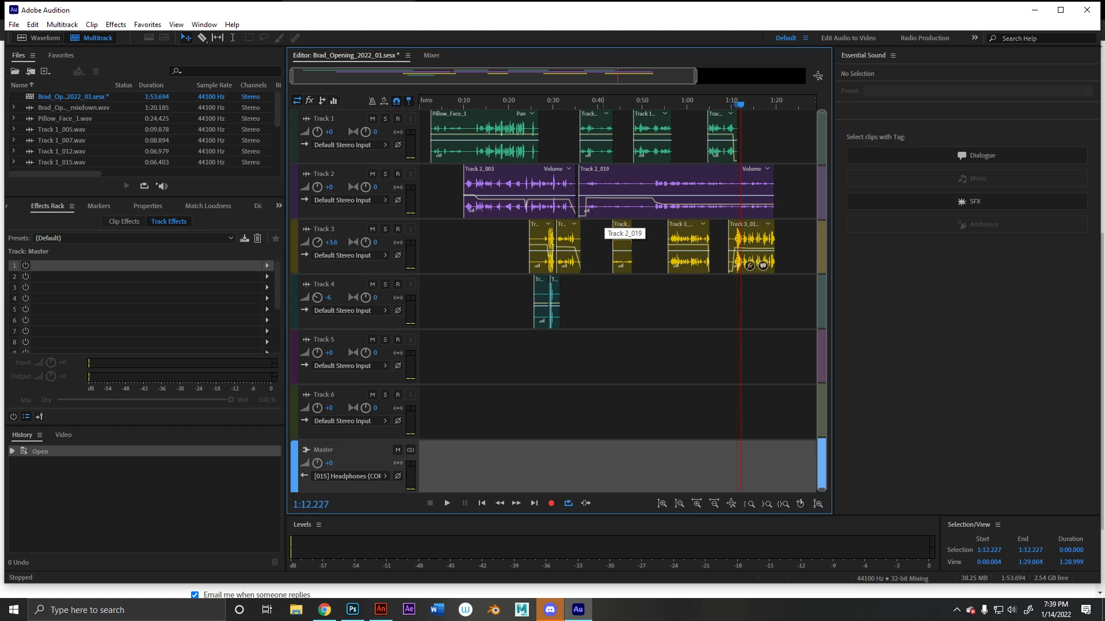Switch to the Mixer tab
This screenshot has height=621, width=1105.
tap(431, 55)
